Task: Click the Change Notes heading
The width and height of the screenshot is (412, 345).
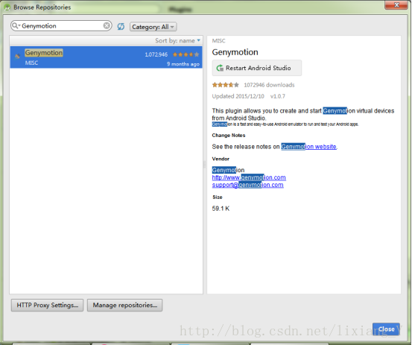Action: [229, 136]
